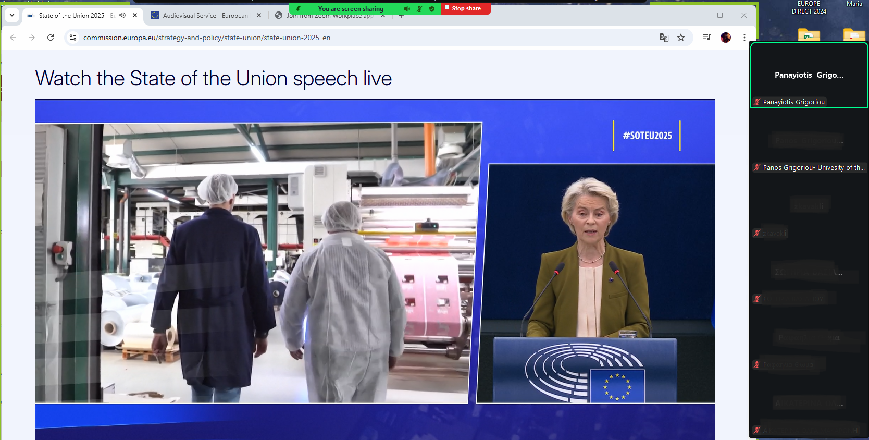The width and height of the screenshot is (869, 440).
Task: Select Panayiotis Grigoriou's video tile
Action: 809,75
